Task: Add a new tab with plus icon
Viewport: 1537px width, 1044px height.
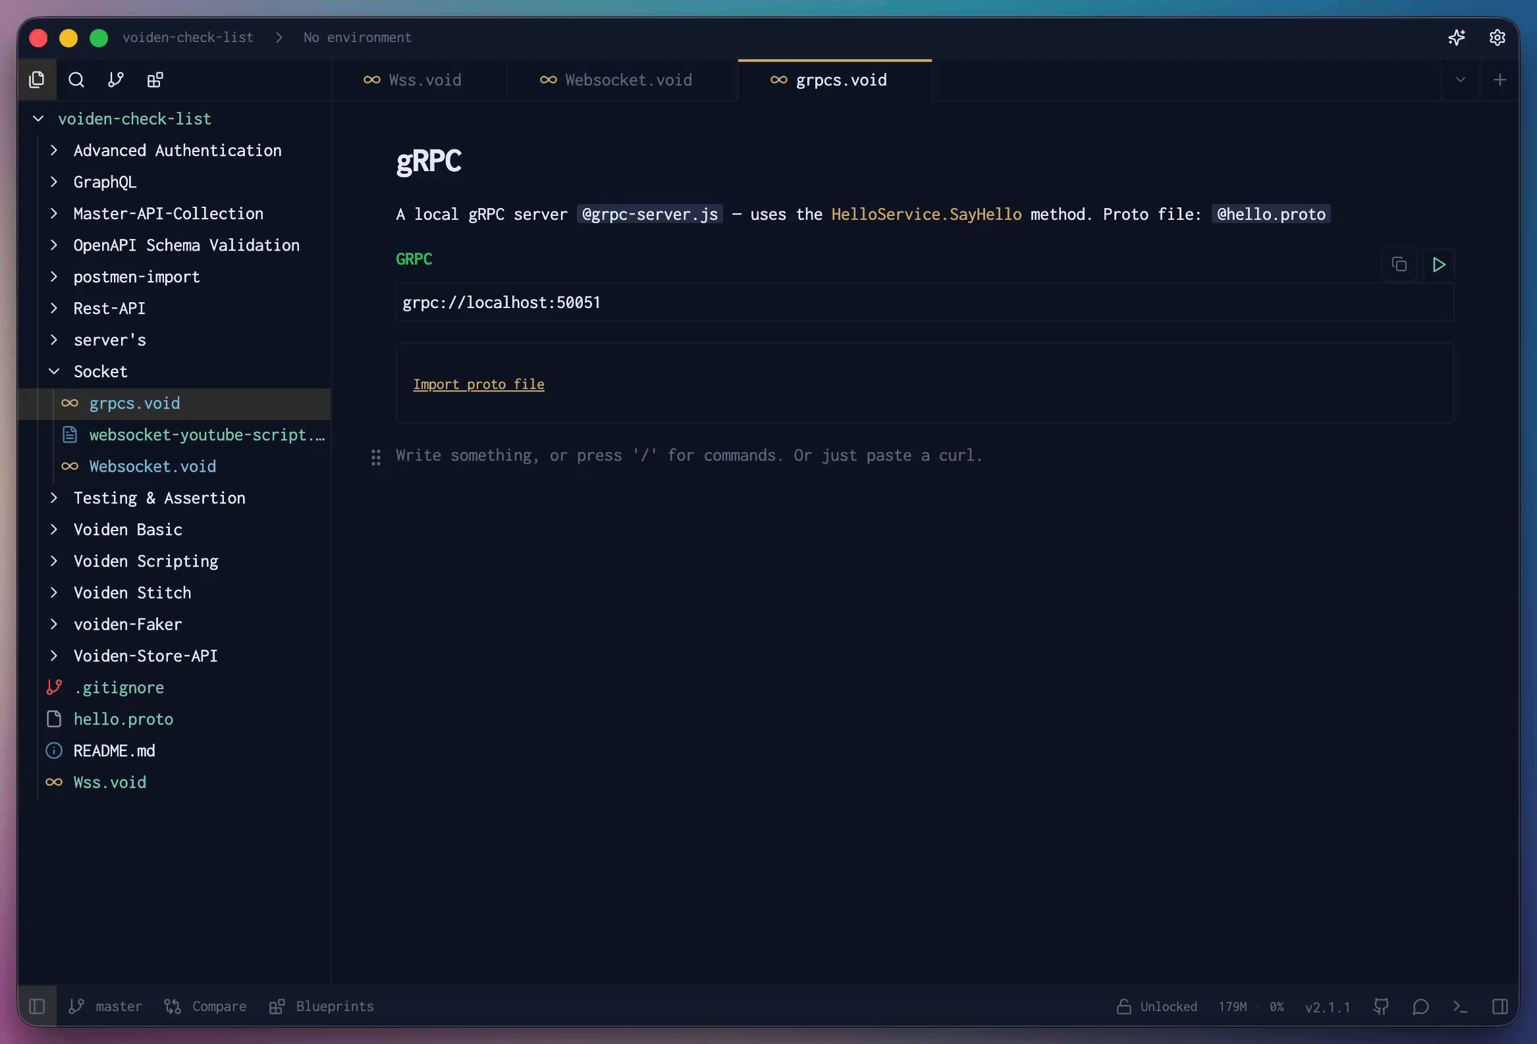Action: 1500,80
